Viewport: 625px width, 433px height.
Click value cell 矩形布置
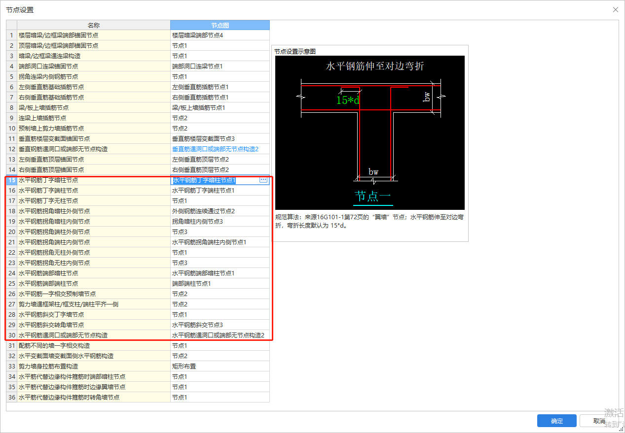click(220, 366)
